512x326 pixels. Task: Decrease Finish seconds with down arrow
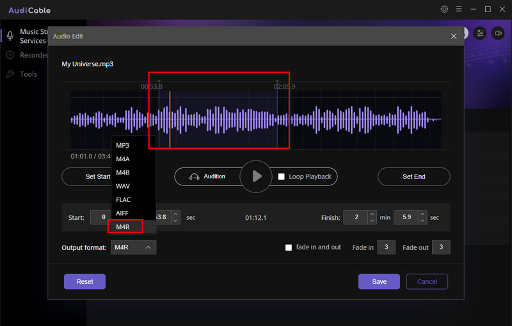(422, 221)
